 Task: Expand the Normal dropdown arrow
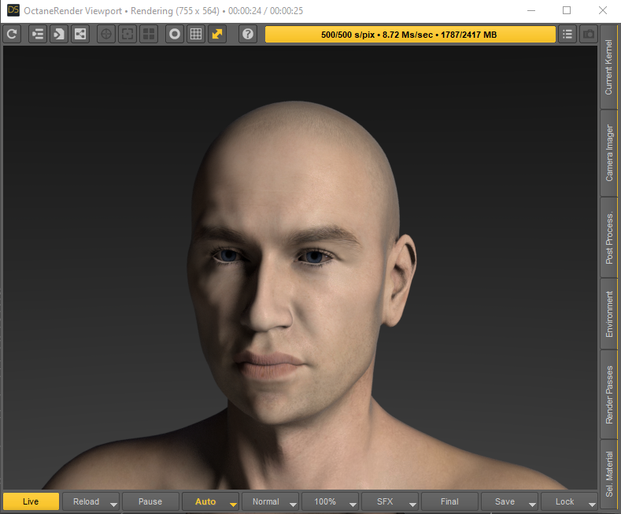[x=293, y=504]
